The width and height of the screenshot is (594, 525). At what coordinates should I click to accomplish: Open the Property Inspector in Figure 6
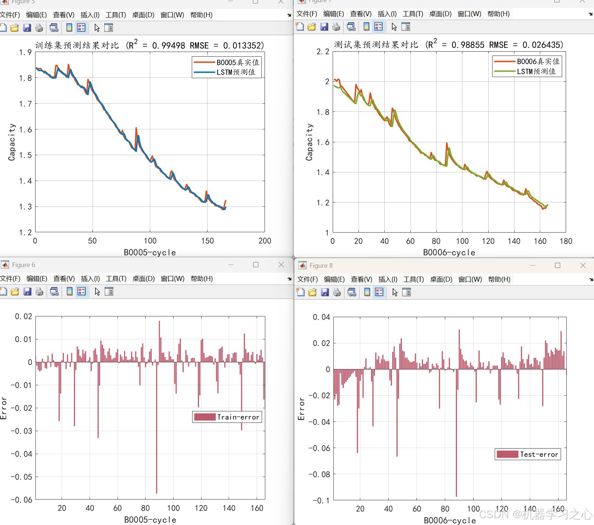pos(109,292)
